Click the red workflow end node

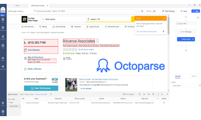point(186,50)
